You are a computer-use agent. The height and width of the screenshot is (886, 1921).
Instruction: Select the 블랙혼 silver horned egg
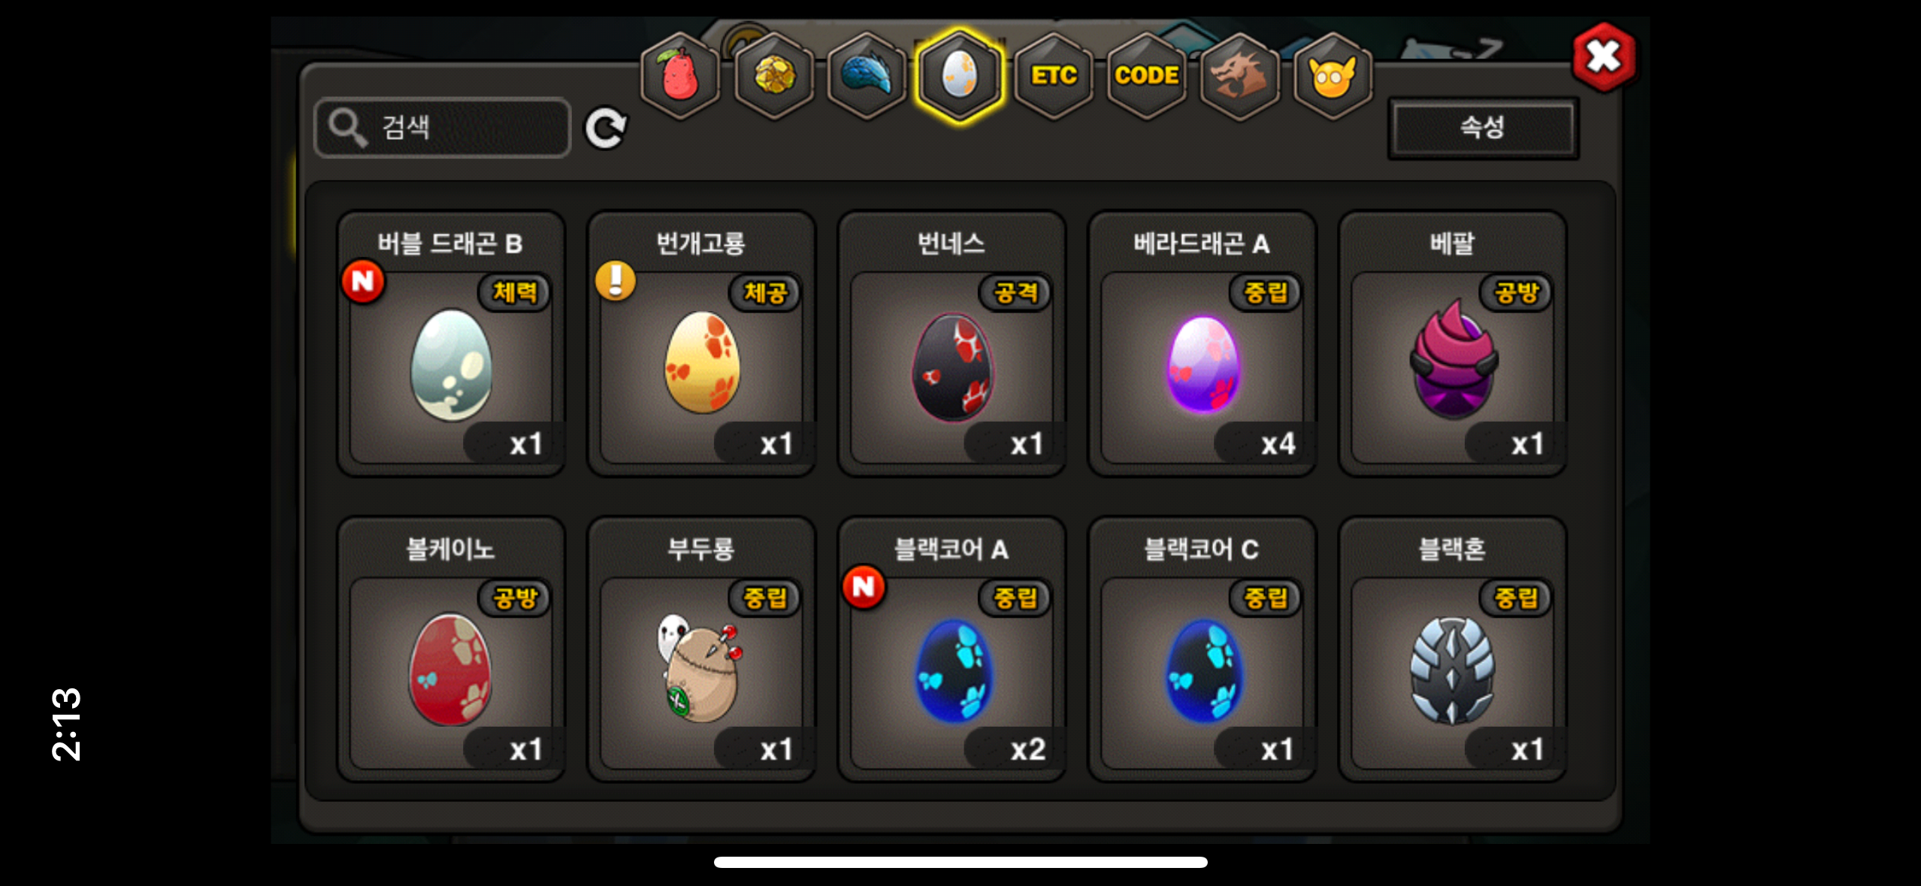coord(1452,649)
